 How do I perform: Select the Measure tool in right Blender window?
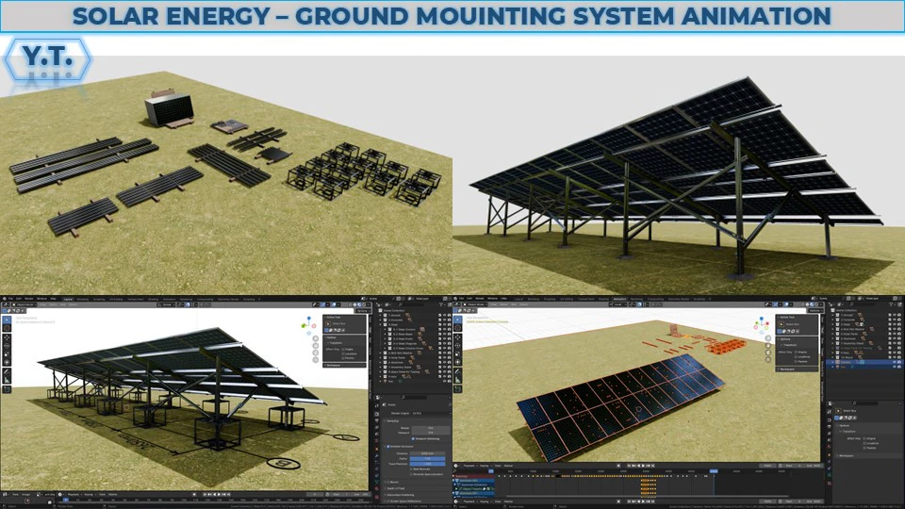click(x=458, y=380)
